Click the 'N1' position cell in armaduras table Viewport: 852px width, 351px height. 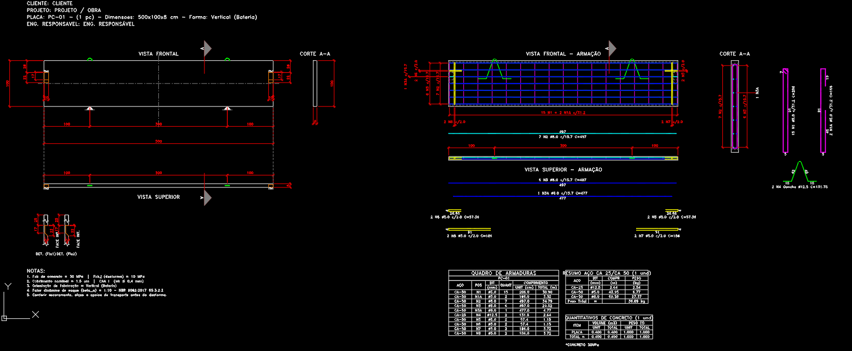click(478, 292)
